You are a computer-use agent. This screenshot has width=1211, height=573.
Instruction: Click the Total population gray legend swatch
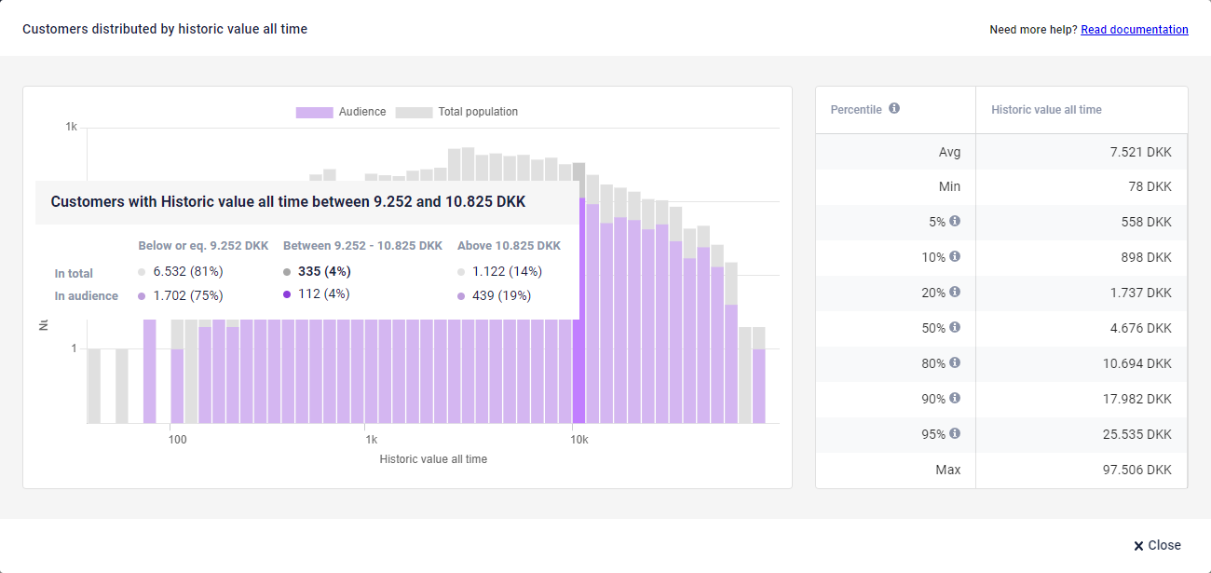tap(414, 112)
